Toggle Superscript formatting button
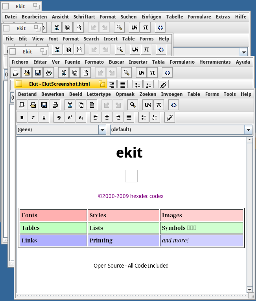 [x=70, y=117]
